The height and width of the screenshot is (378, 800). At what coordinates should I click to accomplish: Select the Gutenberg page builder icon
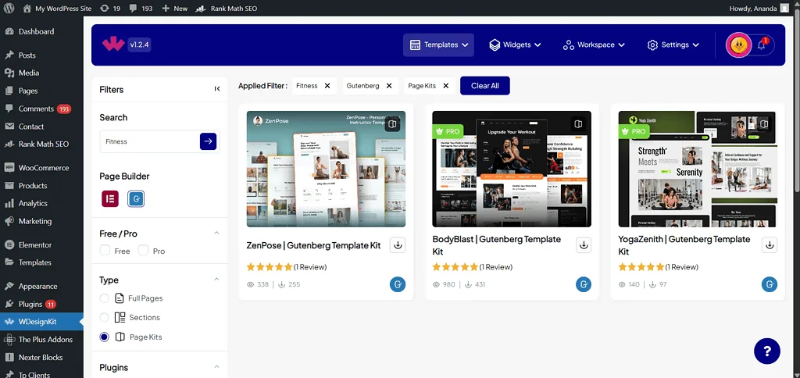[136, 198]
